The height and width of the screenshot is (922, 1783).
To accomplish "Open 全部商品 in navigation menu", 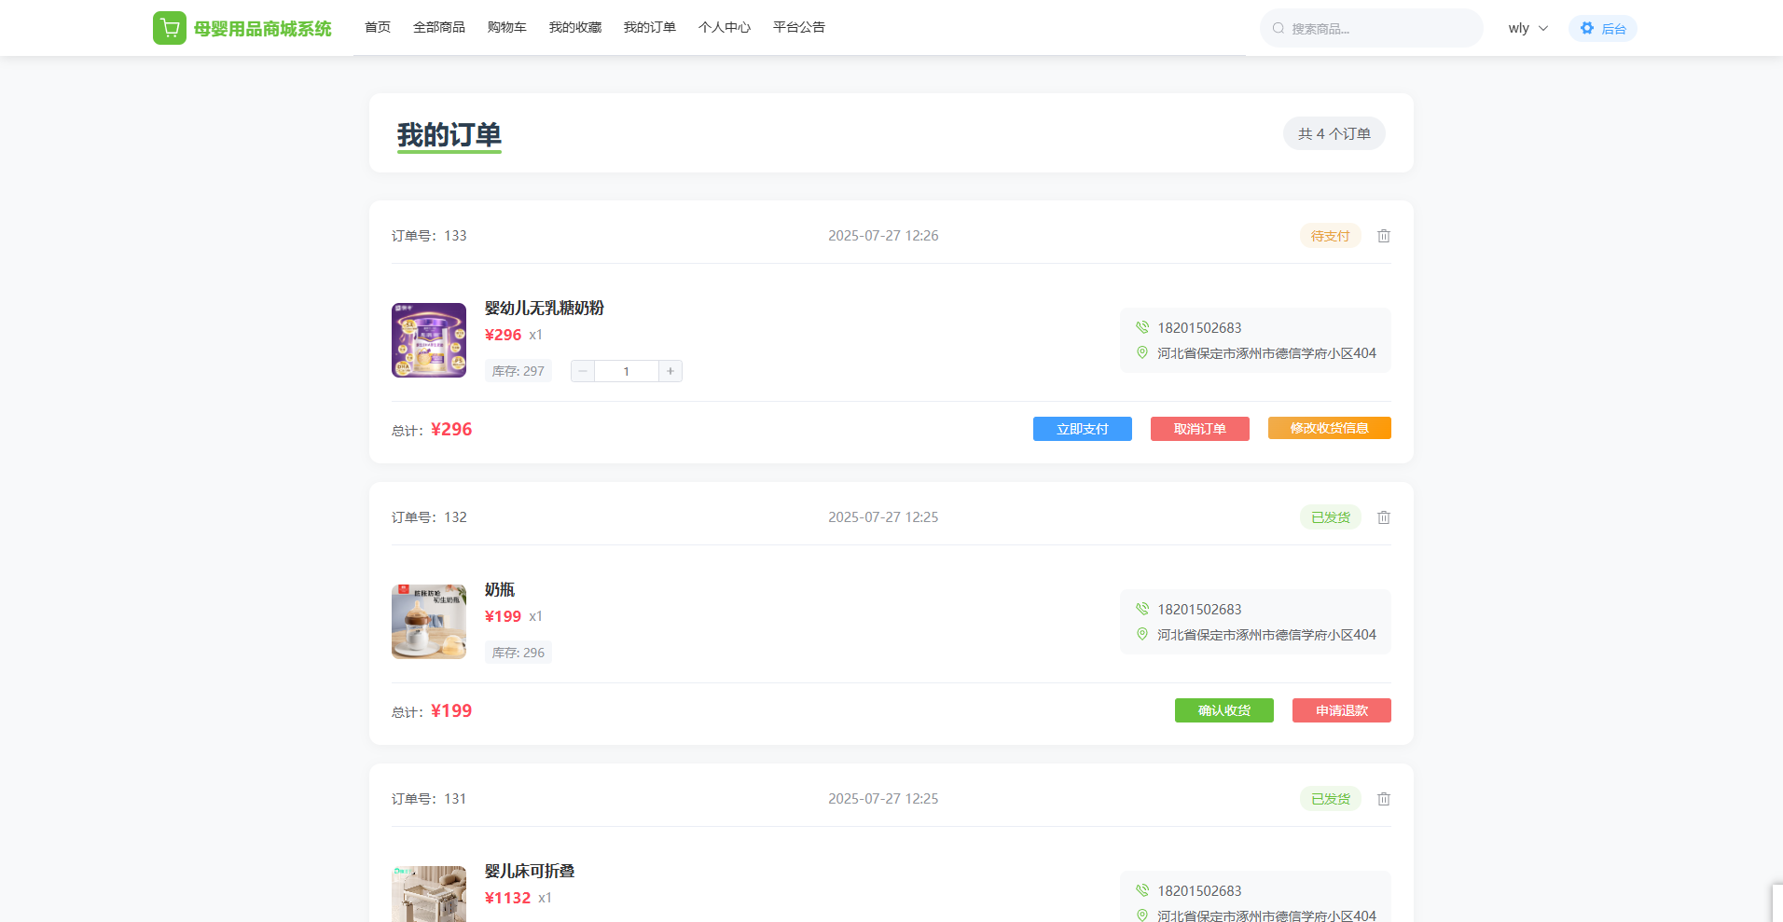I will (438, 27).
